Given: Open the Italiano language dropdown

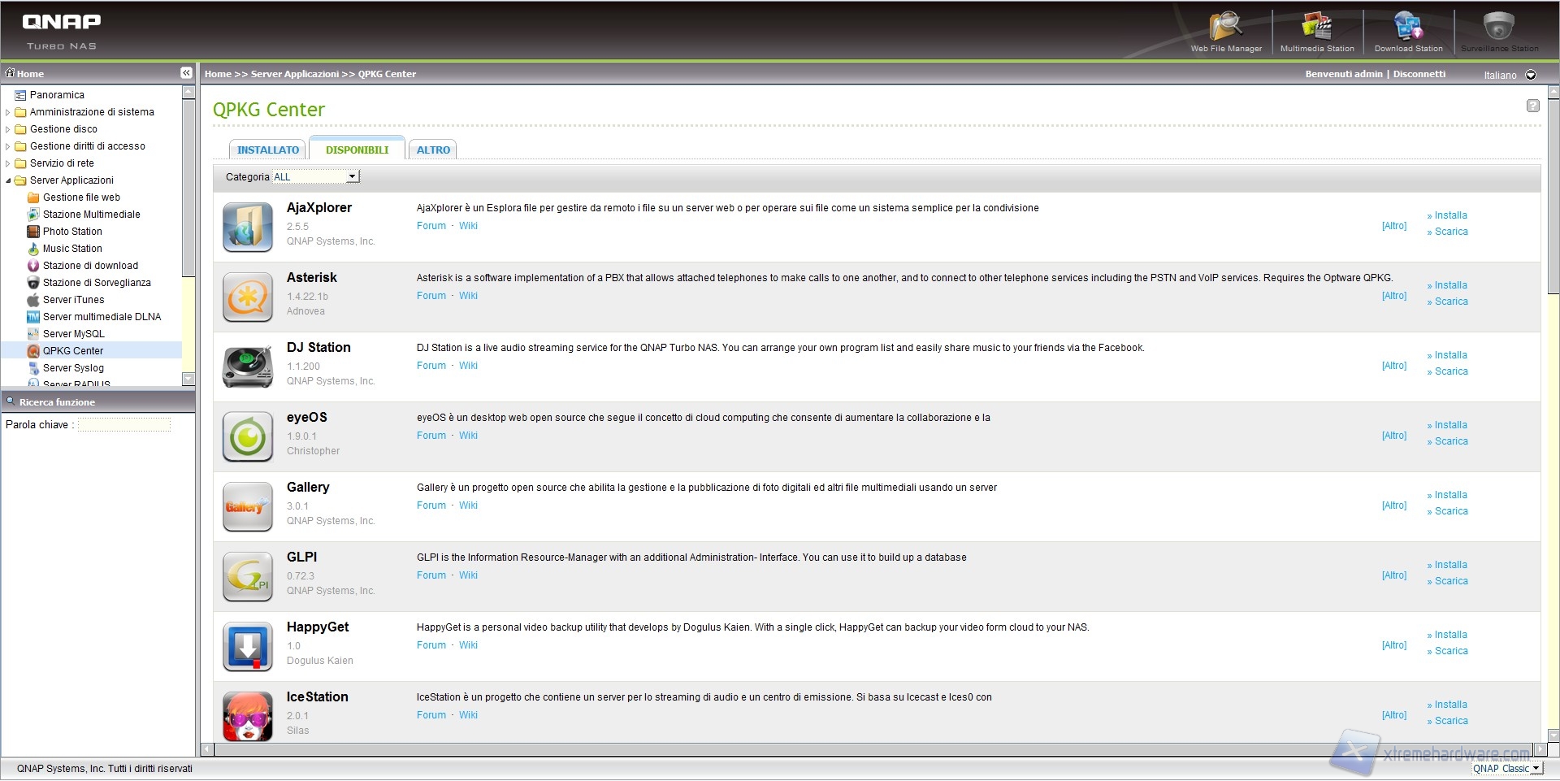Looking at the screenshot, I should coord(1530,75).
